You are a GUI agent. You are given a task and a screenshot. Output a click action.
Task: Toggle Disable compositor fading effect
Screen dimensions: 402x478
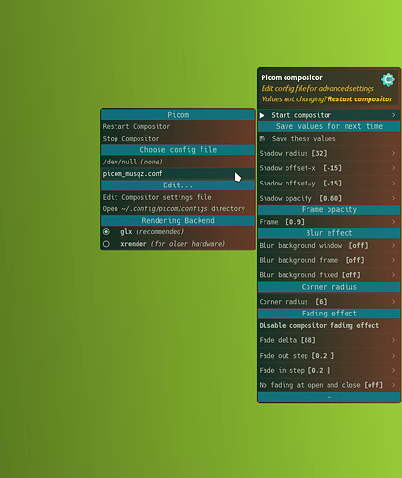click(328, 325)
